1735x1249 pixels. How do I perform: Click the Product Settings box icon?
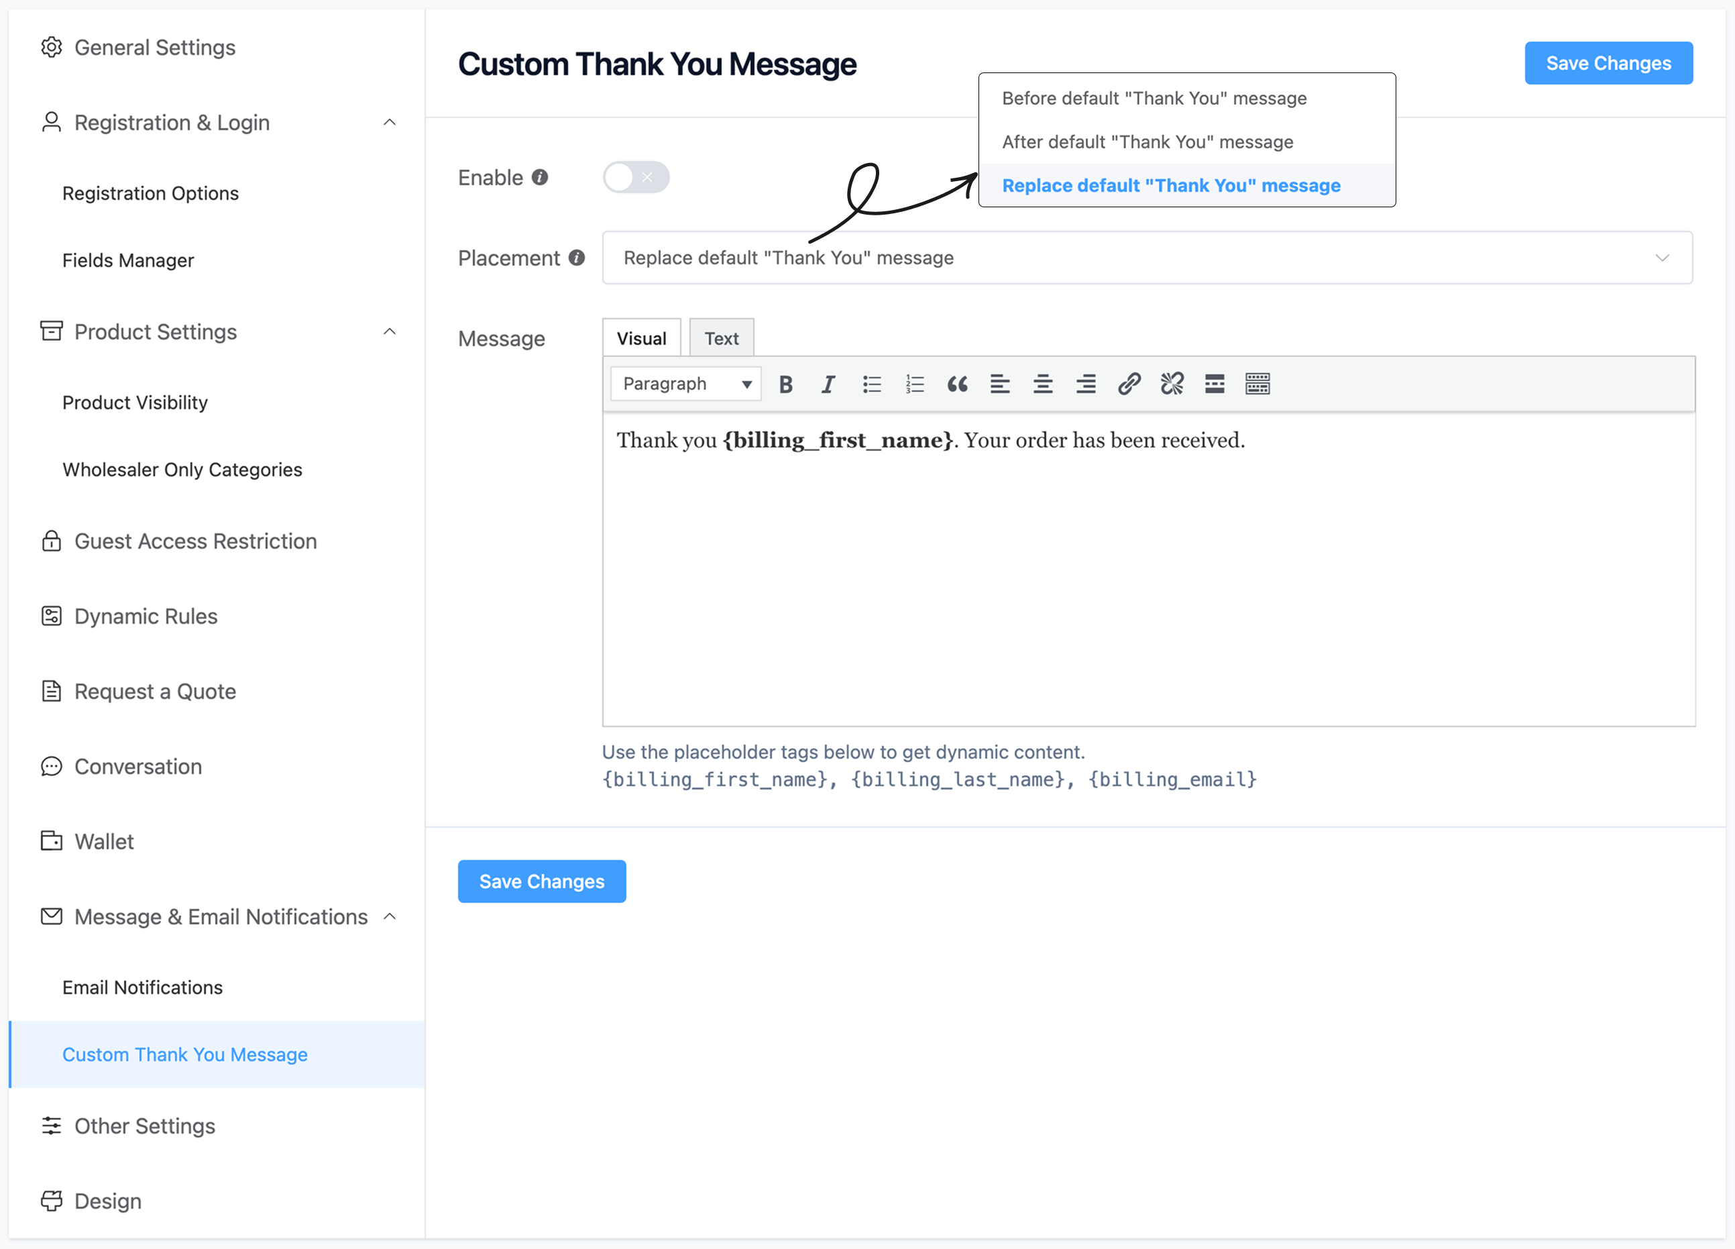tap(51, 331)
